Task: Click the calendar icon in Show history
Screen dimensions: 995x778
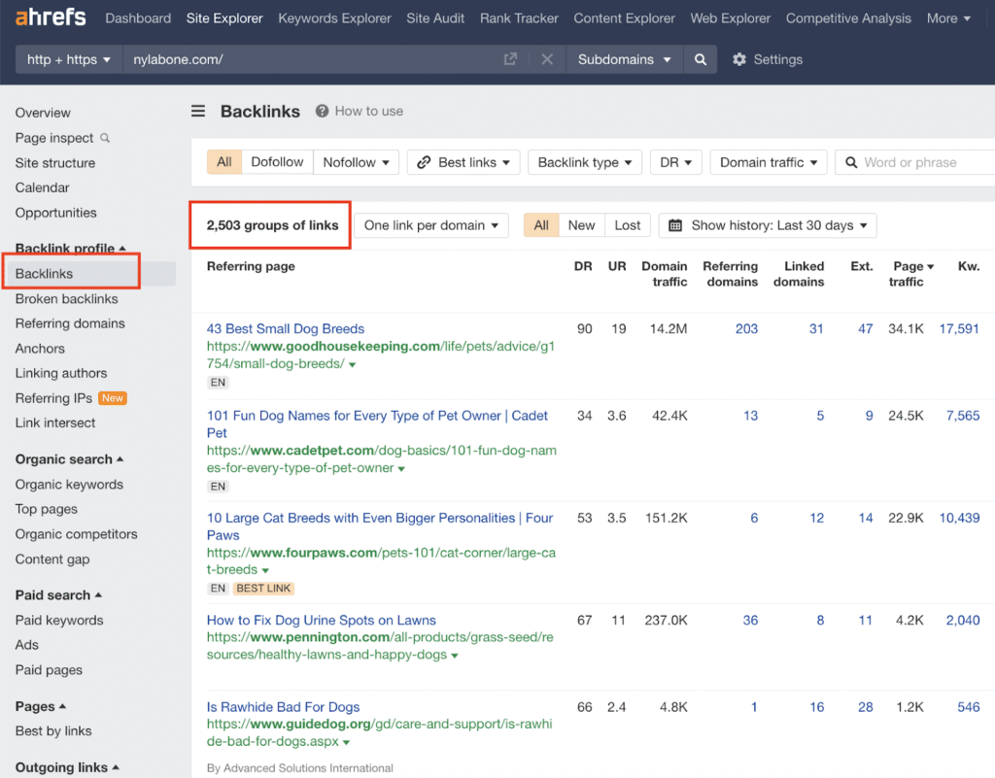Action: pos(675,225)
